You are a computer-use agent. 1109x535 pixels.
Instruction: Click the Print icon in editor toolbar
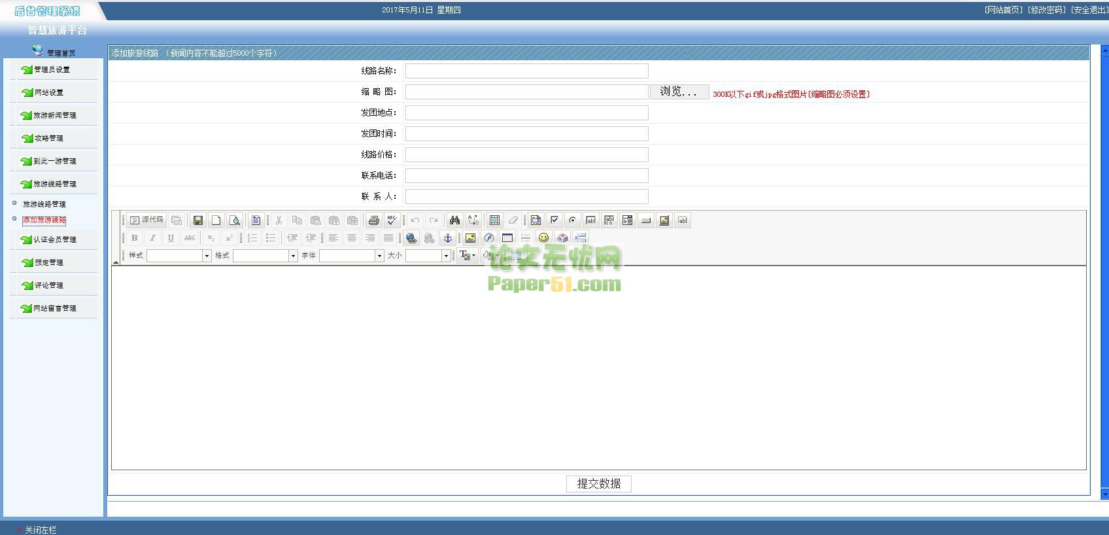pos(373,220)
